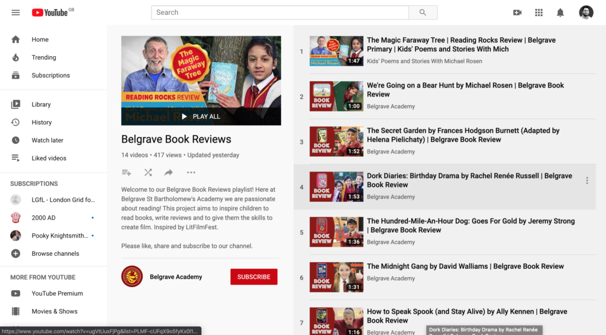Open The Secret Garden video title
The width and height of the screenshot is (606, 335).
(463, 135)
